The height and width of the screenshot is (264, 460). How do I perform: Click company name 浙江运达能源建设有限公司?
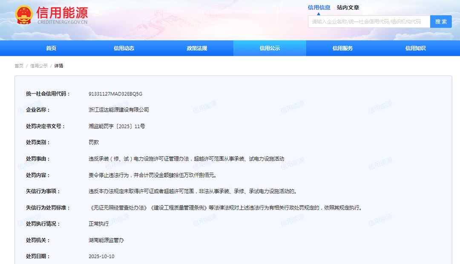point(118,110)
